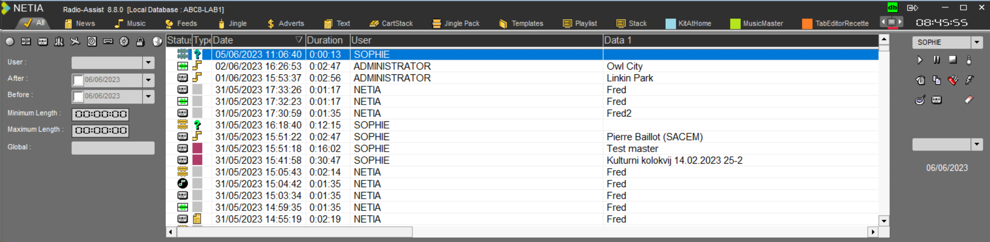Click the Global search input field
The image size is (990, 242).
pyautogui.click(x=113, y=148)
